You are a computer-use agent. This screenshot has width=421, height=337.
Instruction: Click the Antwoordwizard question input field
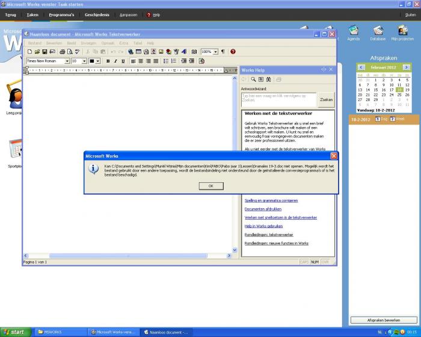279,100
